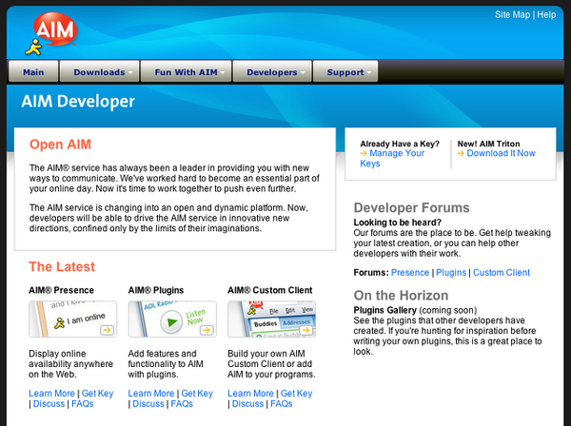Click the New! AIM Triton label
This screenshot has height=426, width=571.
tap(489, 144)
